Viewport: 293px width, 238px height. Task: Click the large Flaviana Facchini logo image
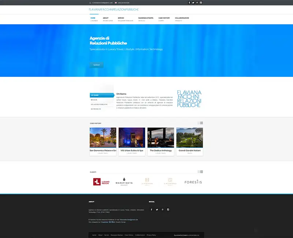(x=189, y=98)
